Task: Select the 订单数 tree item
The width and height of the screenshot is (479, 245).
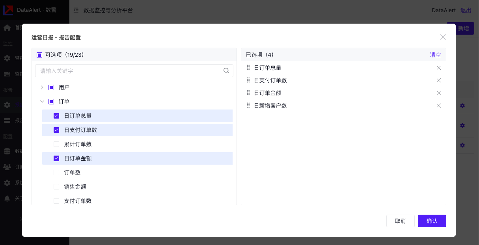Action: point(73,173)
